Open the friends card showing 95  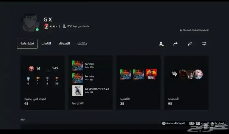(186, 83)
